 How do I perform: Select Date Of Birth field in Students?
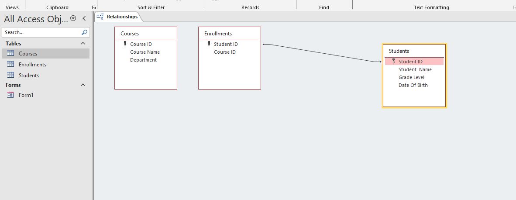pyautogui.click(x=413, y=85)
